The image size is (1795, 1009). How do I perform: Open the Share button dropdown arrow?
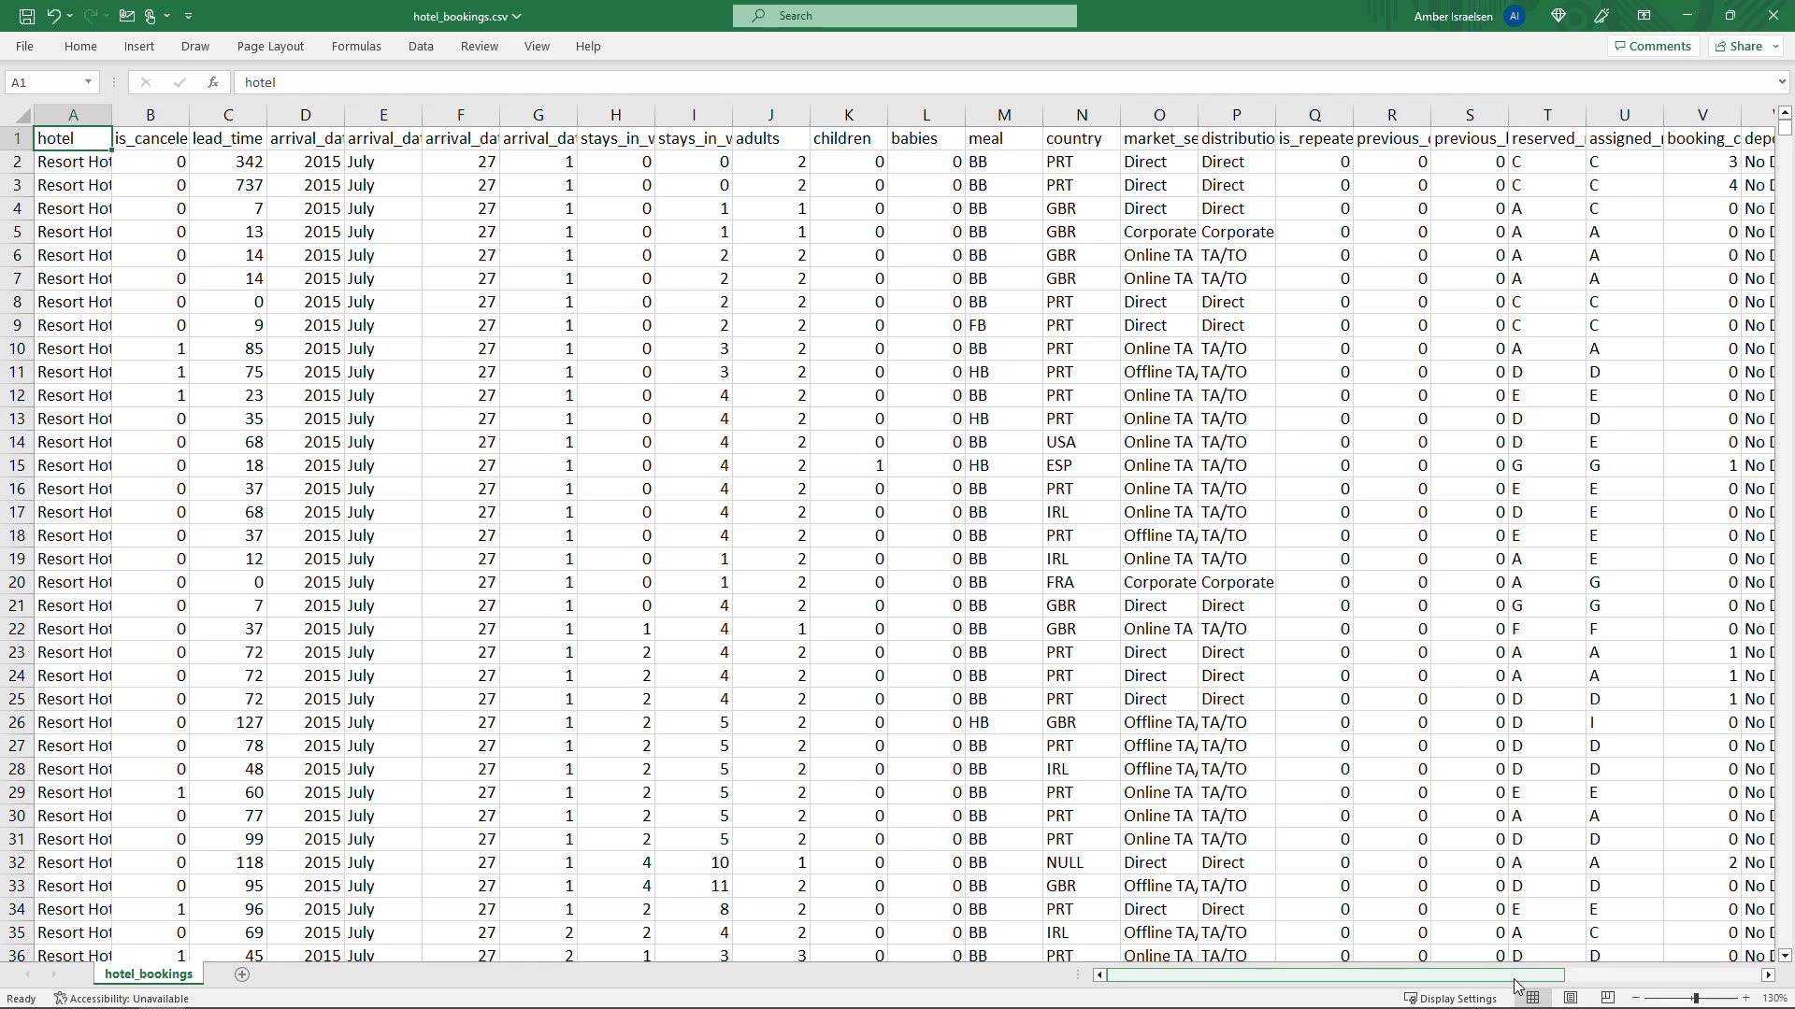pos(1775,46)
